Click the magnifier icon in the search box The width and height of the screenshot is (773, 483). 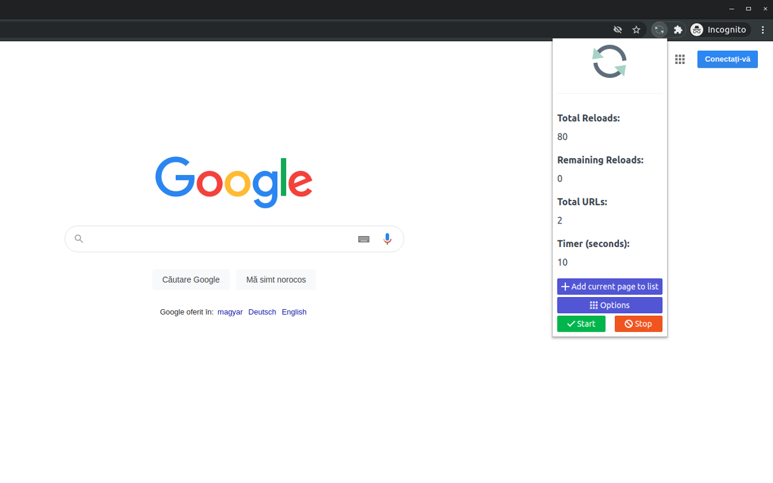(x=79, y=239)
